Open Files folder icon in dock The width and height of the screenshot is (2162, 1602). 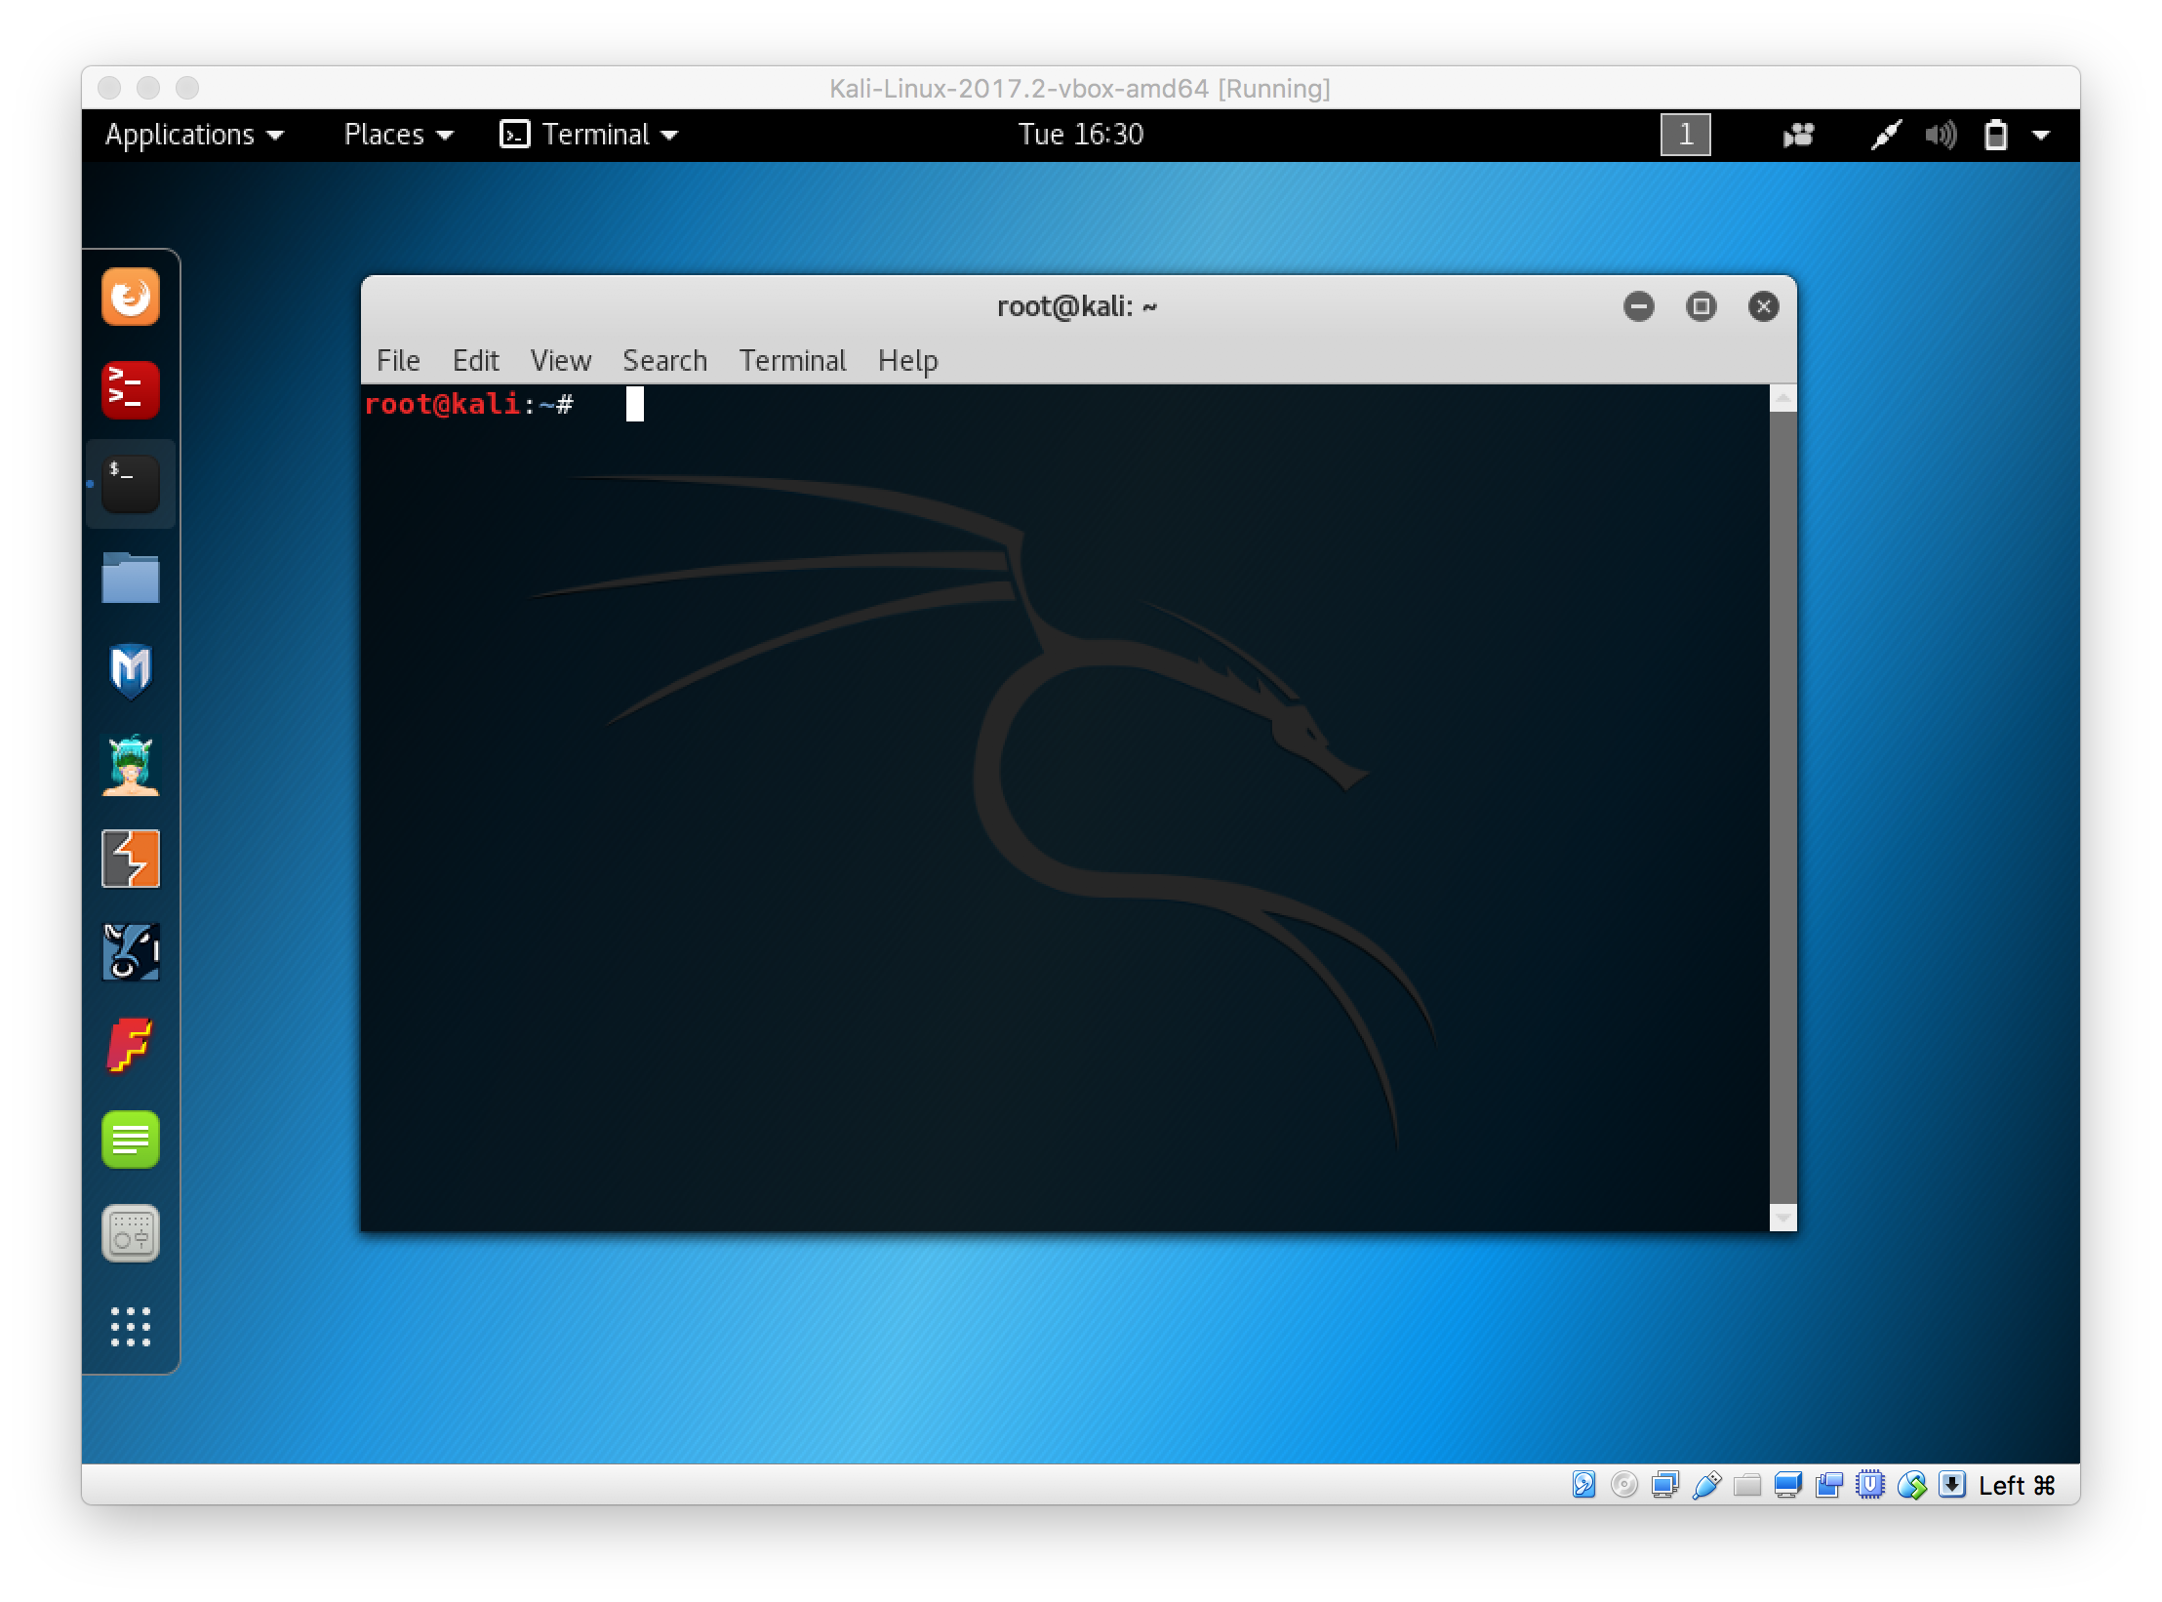pos(130,578)
